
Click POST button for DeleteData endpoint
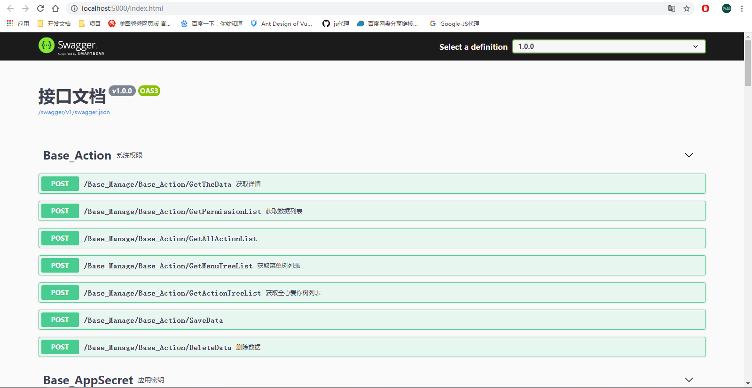click(x=60, y=347)
